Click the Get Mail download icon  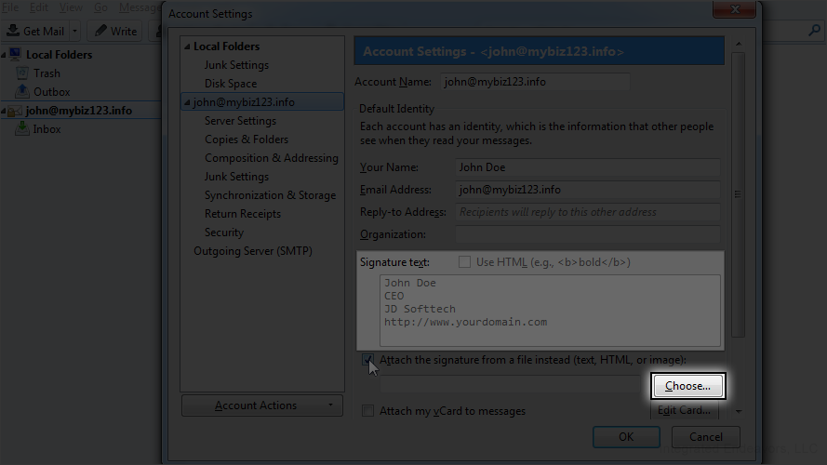pyautogui.click(x=13, y=31)
